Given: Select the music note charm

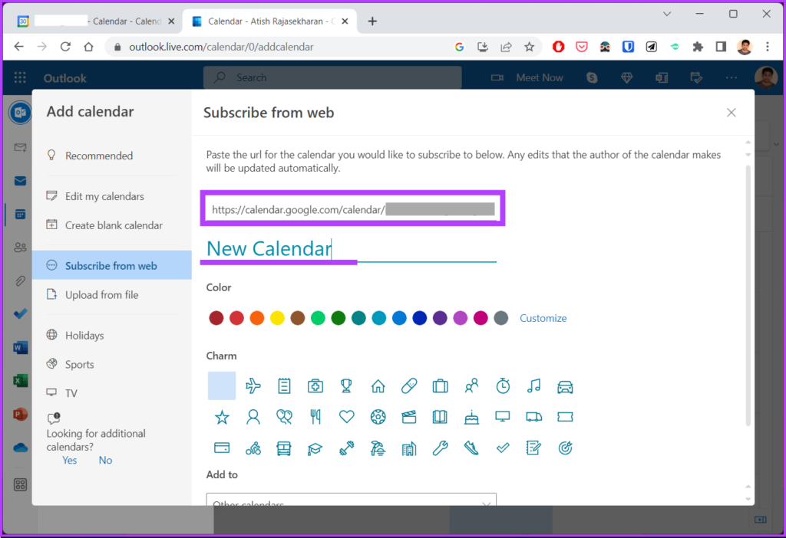Looking at the screenshot, I should [x=534, y=385].
